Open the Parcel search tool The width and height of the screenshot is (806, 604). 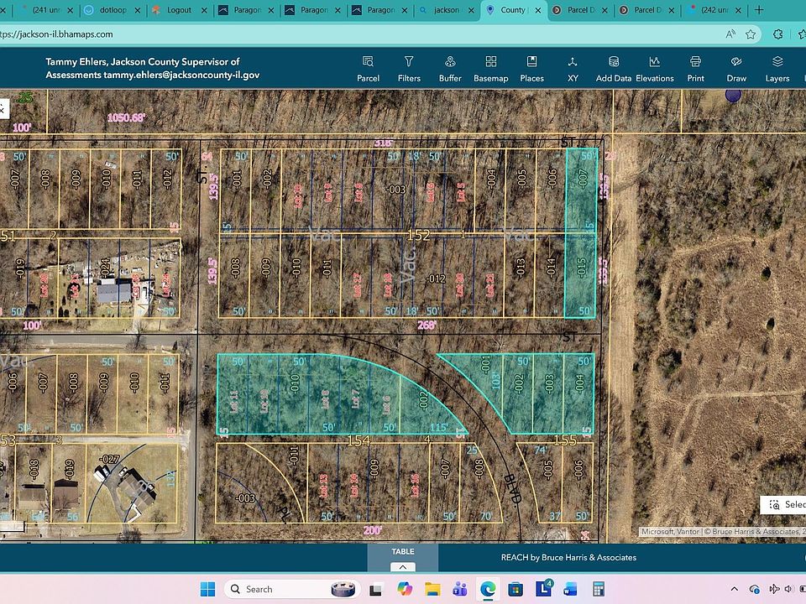368,68
